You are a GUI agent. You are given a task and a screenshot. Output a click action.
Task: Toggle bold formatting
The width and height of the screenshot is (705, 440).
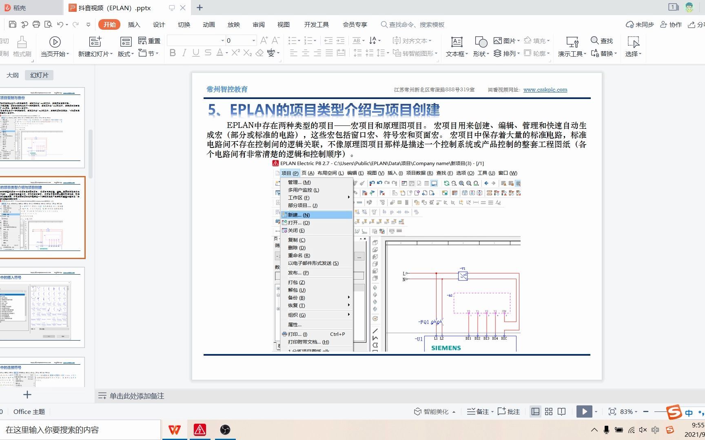(x=173, y=53)
